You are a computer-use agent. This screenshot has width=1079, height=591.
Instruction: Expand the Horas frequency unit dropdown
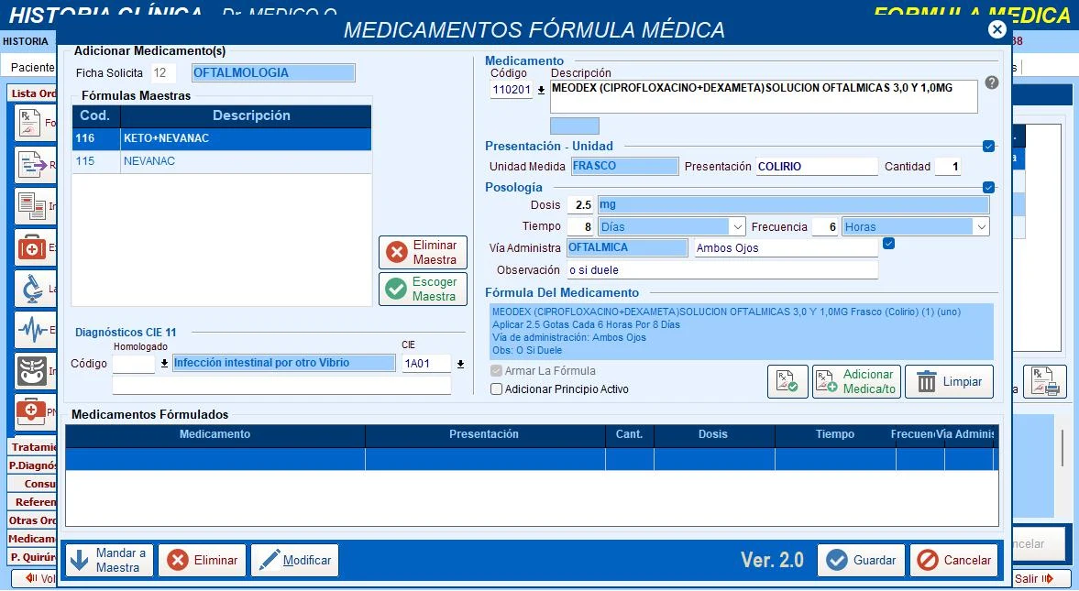click(x=981, y=226)
